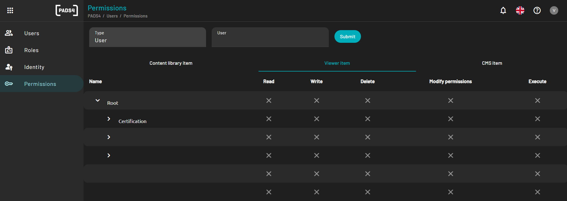Image resolution: width=567 pixels, height=201 pixels.
Task: Expand the second unnamed row's chevron
Action: [109, 155]
